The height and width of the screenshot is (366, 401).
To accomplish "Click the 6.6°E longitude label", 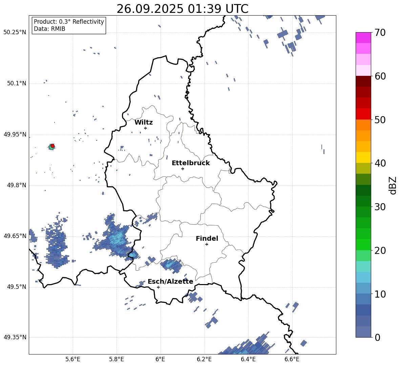I will pos(292,359).
